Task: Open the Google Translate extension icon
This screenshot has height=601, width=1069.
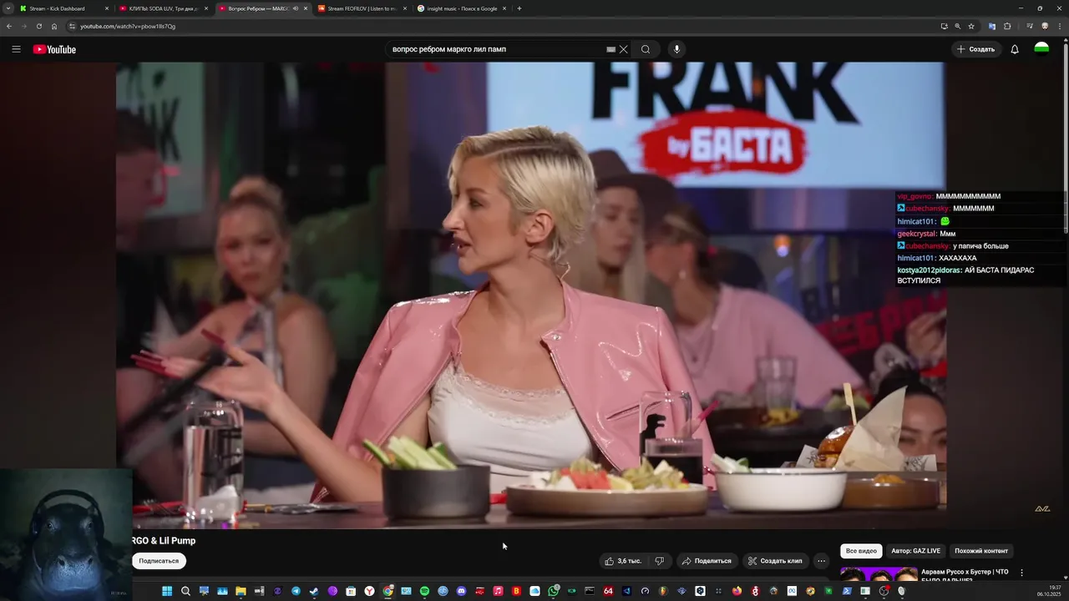Action: [992, 26]
